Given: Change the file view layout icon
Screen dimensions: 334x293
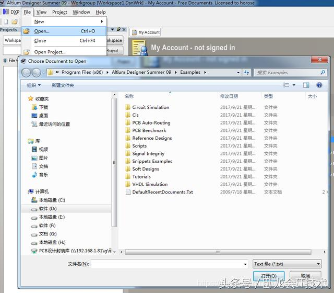Looking at the screenshot, I should [x=286, y=85].
